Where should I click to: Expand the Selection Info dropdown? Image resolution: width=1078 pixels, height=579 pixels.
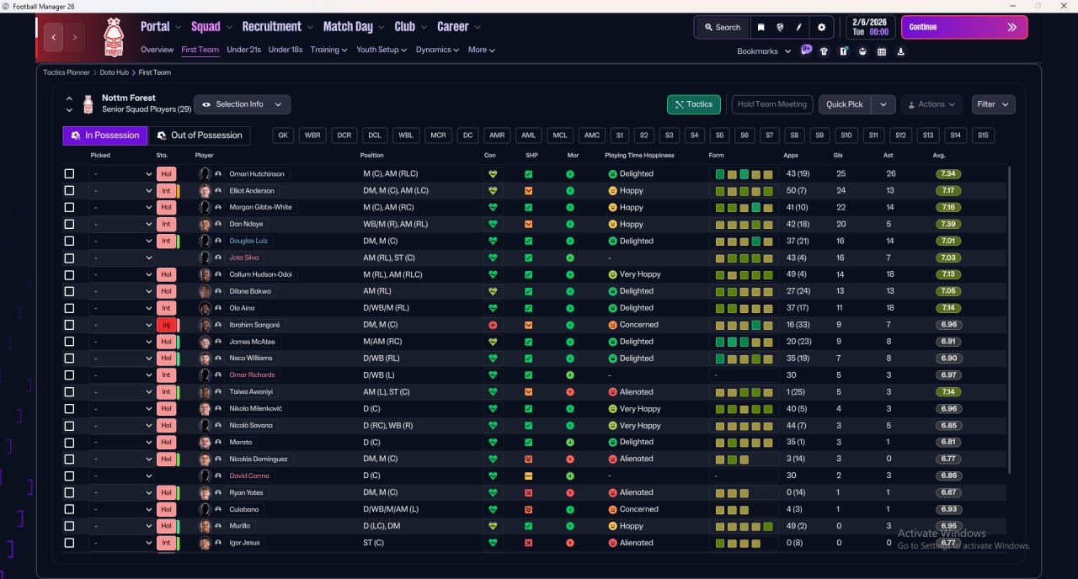coord(243,104)
